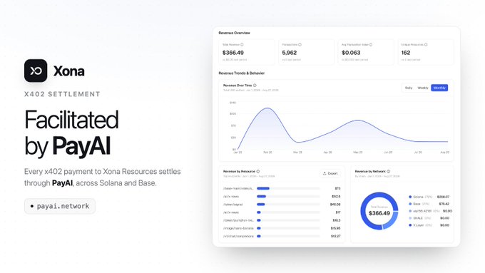Viewport: 485px width, 273px height.
Task: Click the $15.95 resource amount
Action: 336,228
